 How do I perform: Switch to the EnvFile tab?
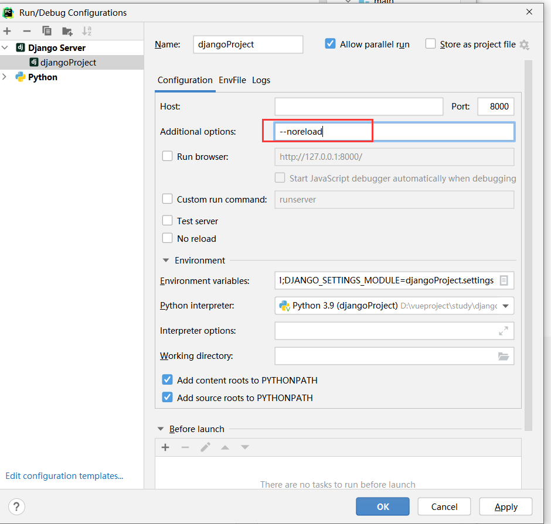tap(232, 80)
